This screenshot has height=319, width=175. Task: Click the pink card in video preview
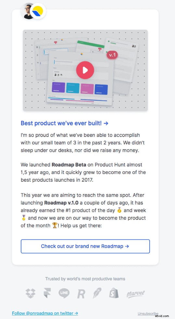(87, 88)
